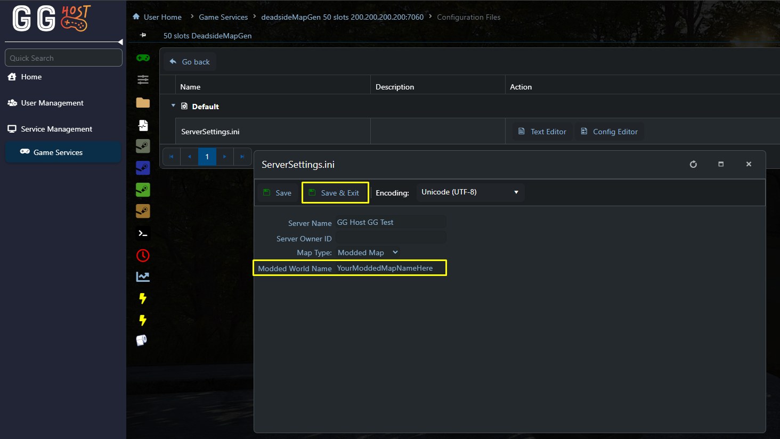Click the toilet paper roll icon
This screenshot has height=439, width=780.
(142, 340)
